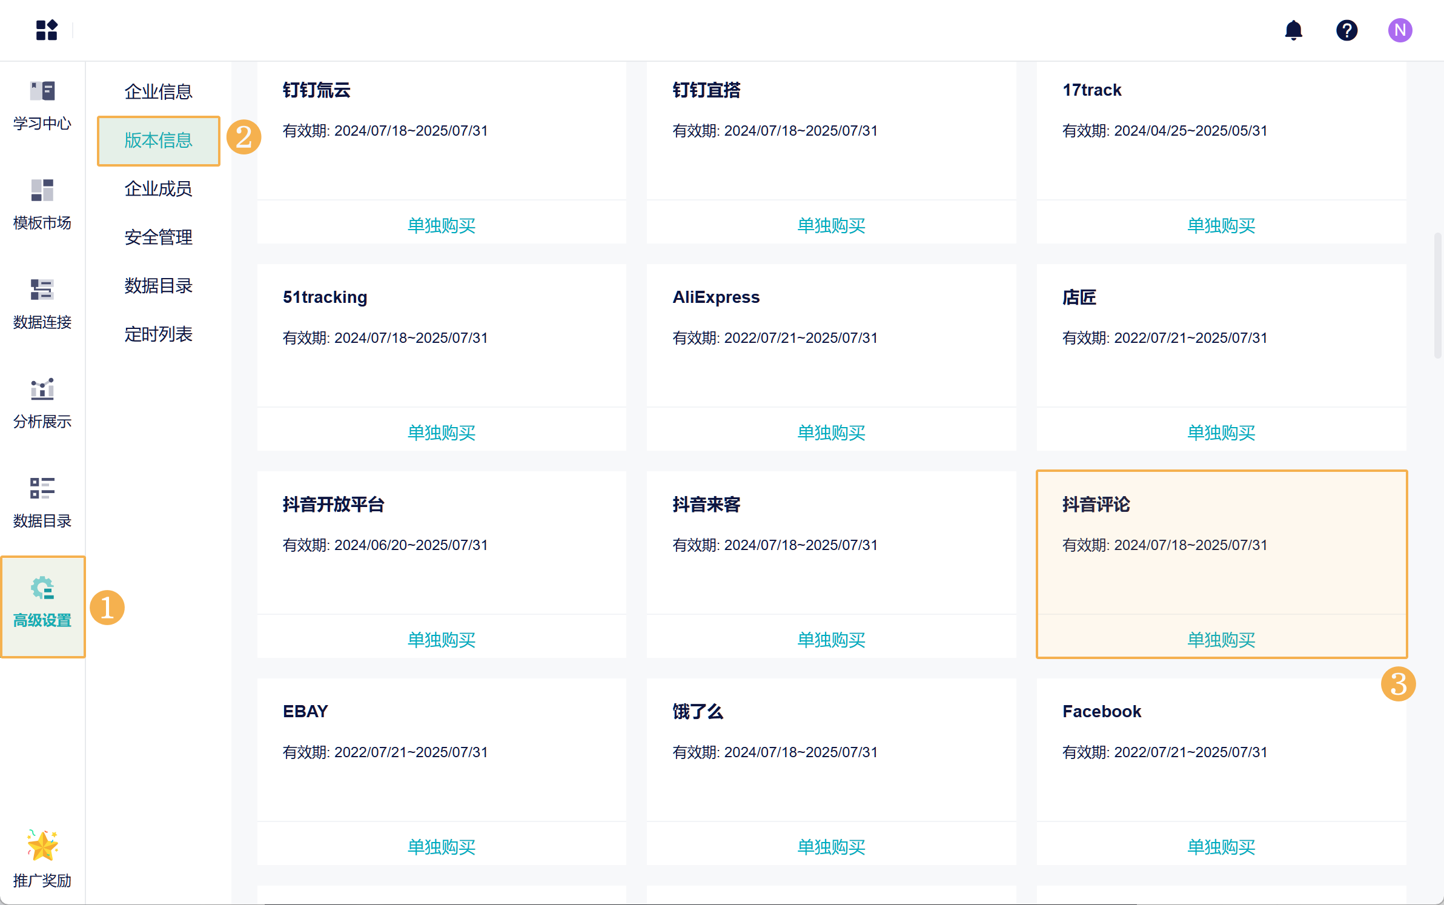Viewport: 1444px width, 905px height.
Task: Switch to 企业信息 menu item
Action: (158, 91)
